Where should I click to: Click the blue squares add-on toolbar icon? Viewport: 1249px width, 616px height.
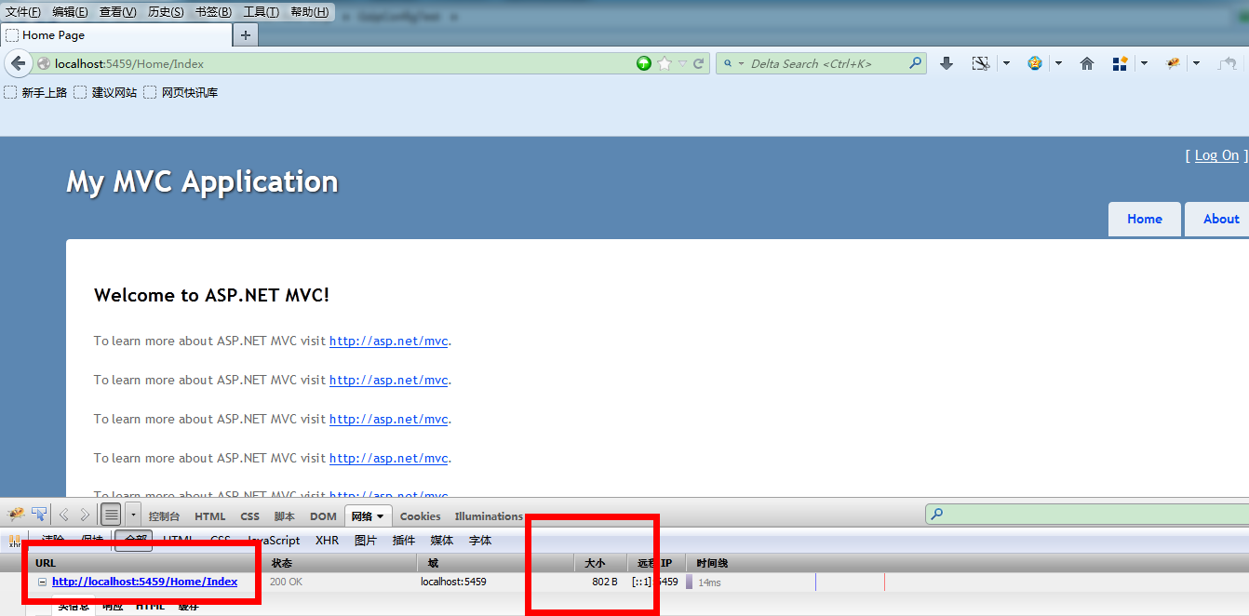pos(1120,63)
